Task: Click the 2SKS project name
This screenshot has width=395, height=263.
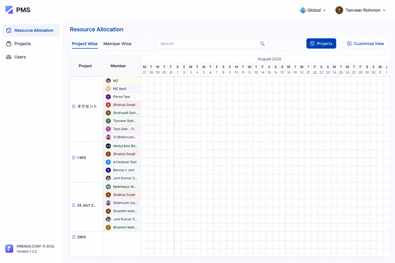Action: coord(82,237)
